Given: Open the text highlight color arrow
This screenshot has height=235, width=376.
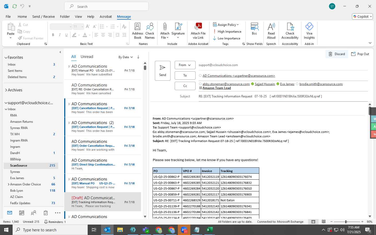Looking at the screenshot, I should [x=79, y=35].
